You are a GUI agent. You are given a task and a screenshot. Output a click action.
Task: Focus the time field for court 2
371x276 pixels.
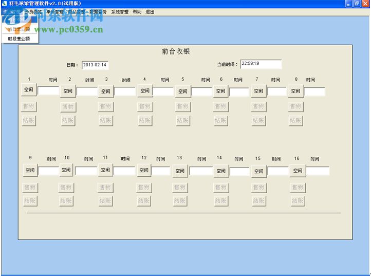(x=87, y=91)
